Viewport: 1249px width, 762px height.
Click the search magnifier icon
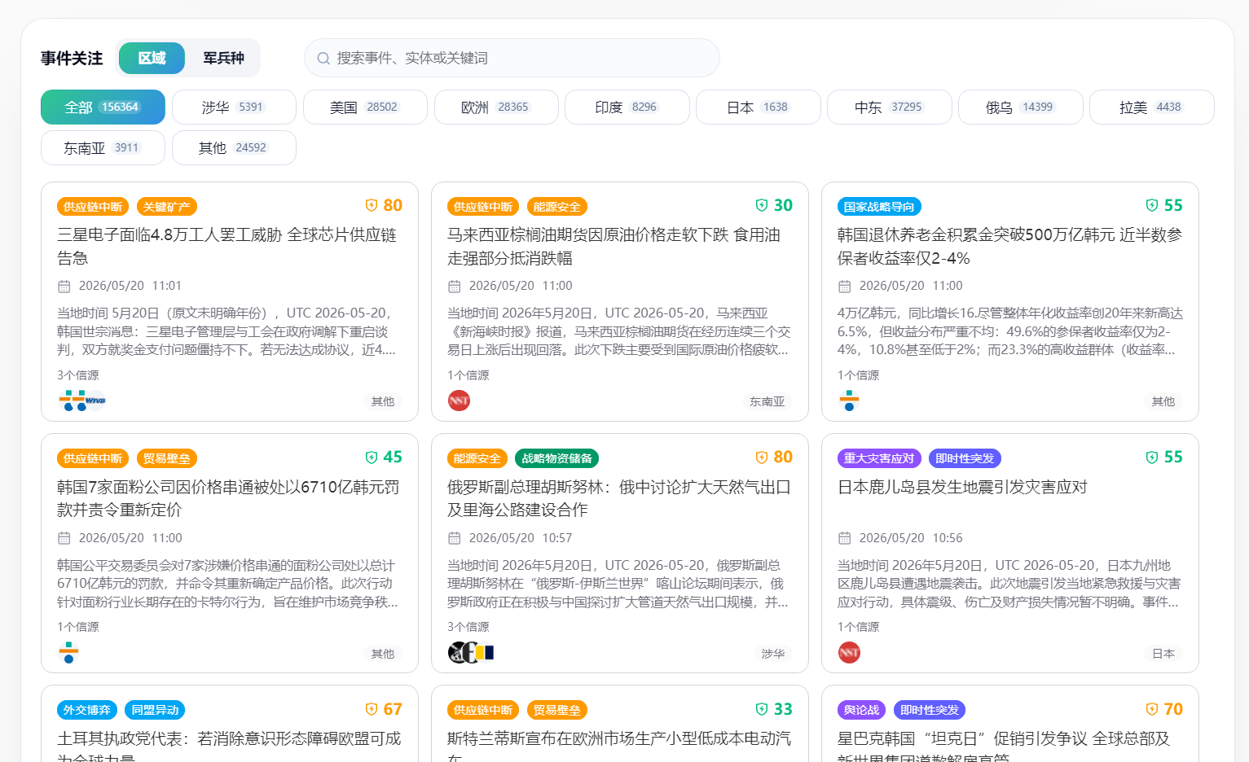tap(323, 59)
